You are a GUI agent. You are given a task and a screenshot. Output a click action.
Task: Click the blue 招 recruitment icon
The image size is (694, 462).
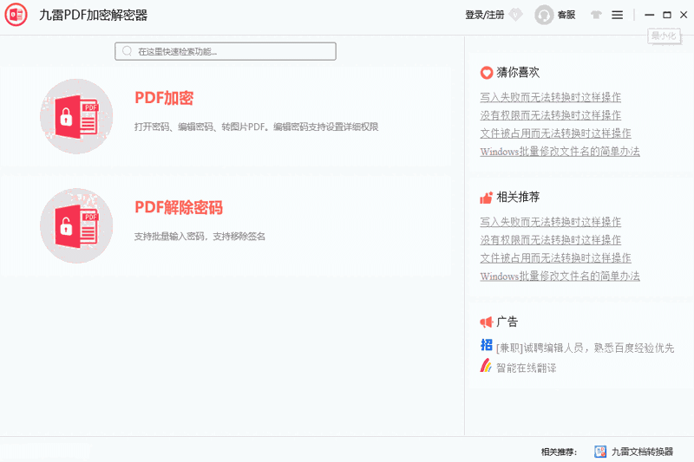[x=487, y=345]
